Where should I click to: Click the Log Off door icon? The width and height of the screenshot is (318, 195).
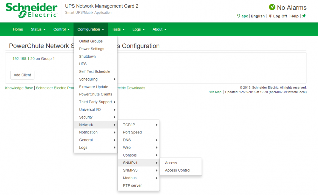[x=270, y=16]
